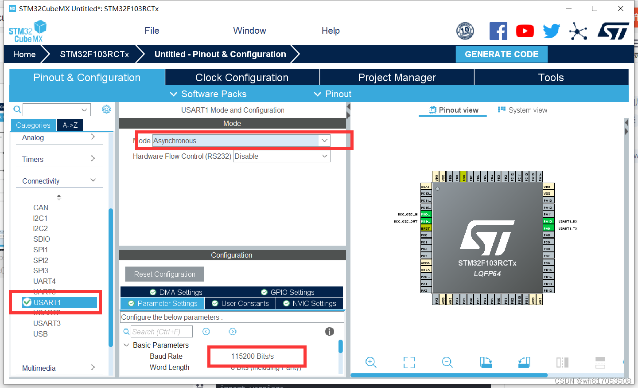Go to next parameter search result
This screenshot has height=388, width=638.
233,331
